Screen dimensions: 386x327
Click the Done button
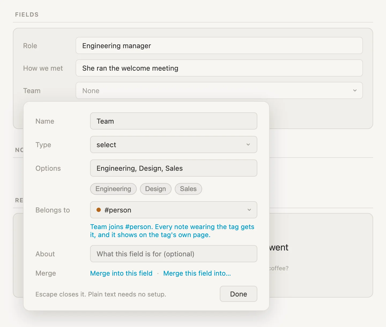click(x=239, y=294)
